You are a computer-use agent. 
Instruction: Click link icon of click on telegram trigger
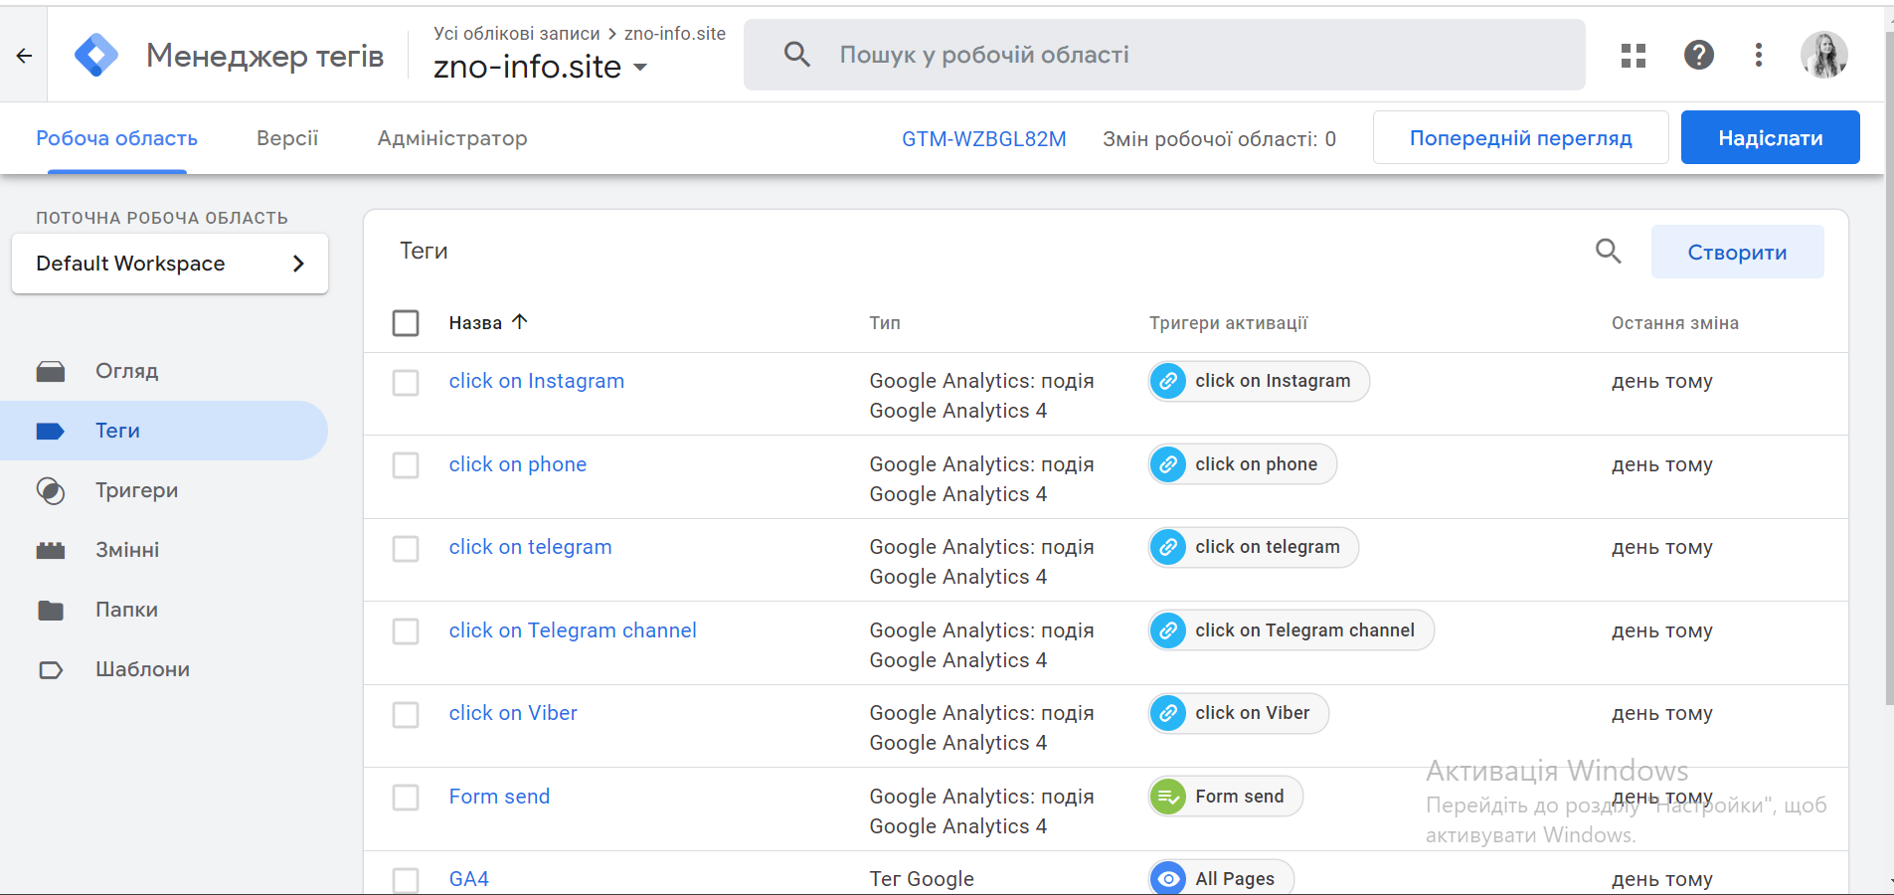tap(1168, 547)
